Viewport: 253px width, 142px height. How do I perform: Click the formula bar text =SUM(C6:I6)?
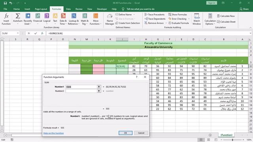[56, 33]
